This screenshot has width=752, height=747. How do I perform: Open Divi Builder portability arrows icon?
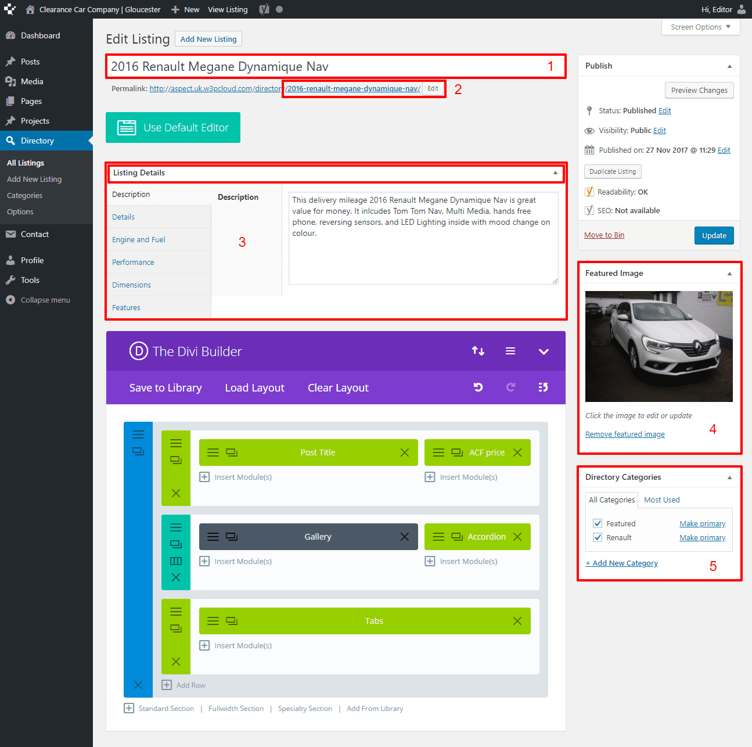coord(478,351)
